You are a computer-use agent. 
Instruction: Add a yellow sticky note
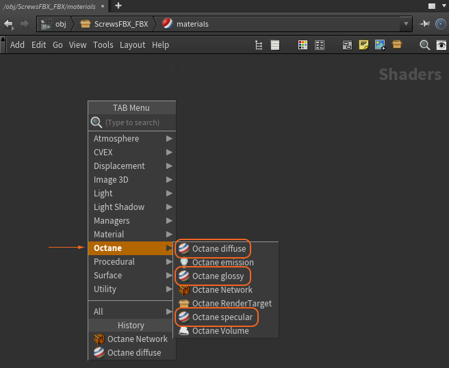363,45
